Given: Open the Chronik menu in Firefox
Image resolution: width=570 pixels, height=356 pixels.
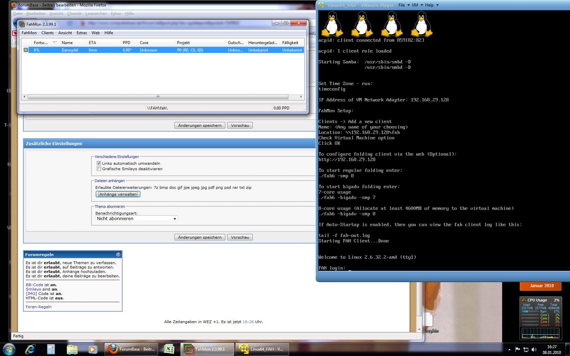Looking at the screenshot, I should click(74, 14).
